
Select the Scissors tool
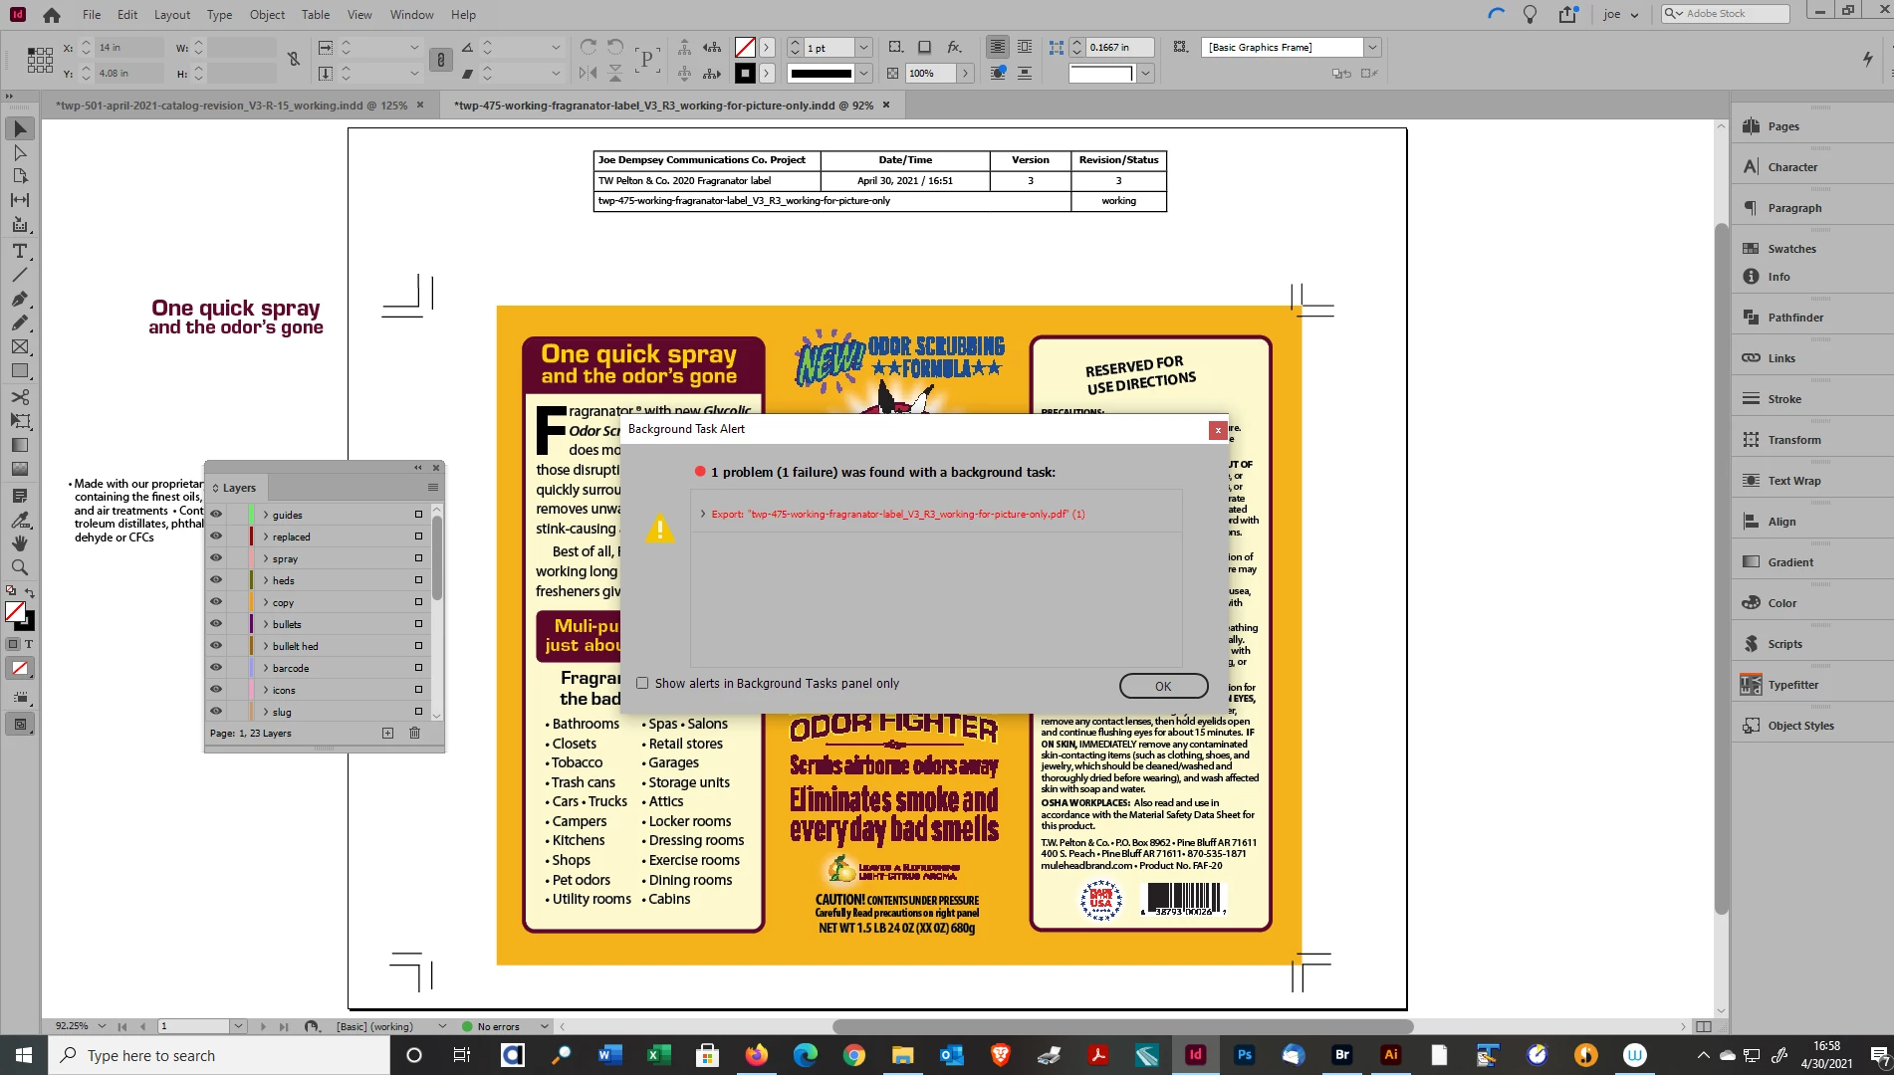tap(20, 397)
